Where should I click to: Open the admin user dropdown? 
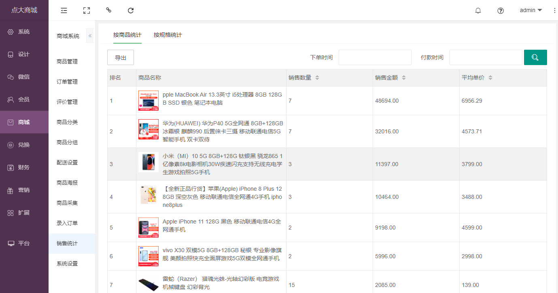click(531, 11)
